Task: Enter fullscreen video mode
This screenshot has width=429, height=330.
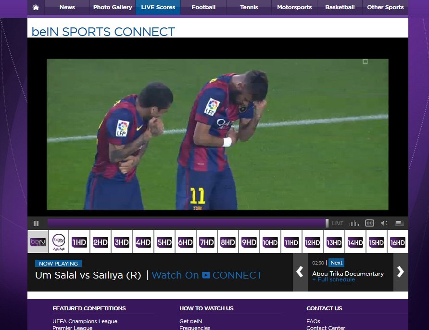Action: [400, 223]
